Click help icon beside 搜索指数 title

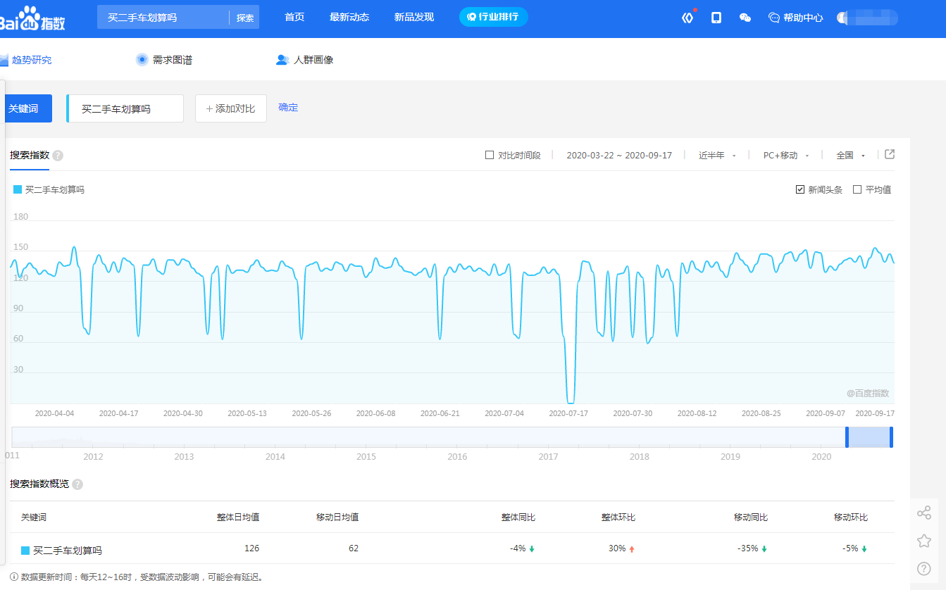point(58,156)
